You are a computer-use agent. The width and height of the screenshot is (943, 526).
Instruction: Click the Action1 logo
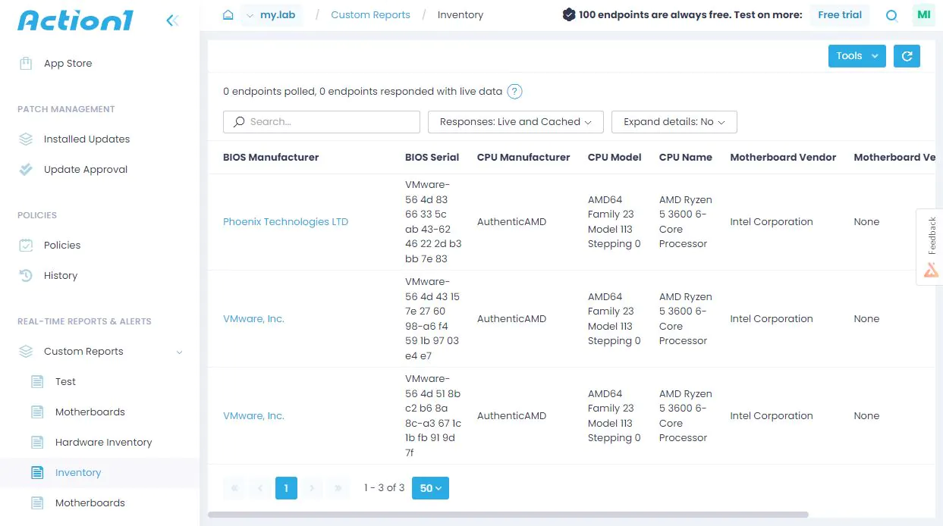click(x=75, y=20)
